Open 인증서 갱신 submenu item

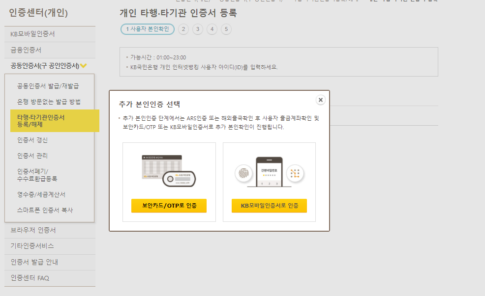tap(32, 140)
